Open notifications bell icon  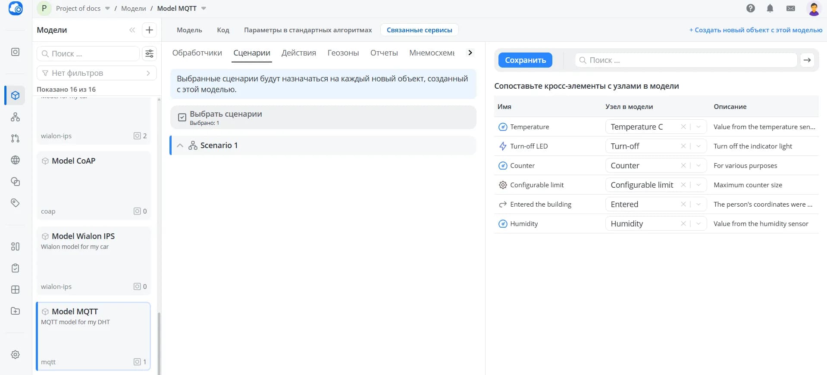[x=770, y=8]
